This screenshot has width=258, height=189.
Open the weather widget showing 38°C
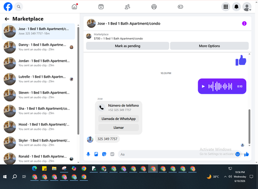click(x=213, y=177)
